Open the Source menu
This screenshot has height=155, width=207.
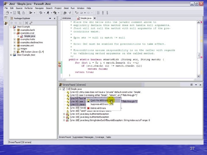(19, 8)
